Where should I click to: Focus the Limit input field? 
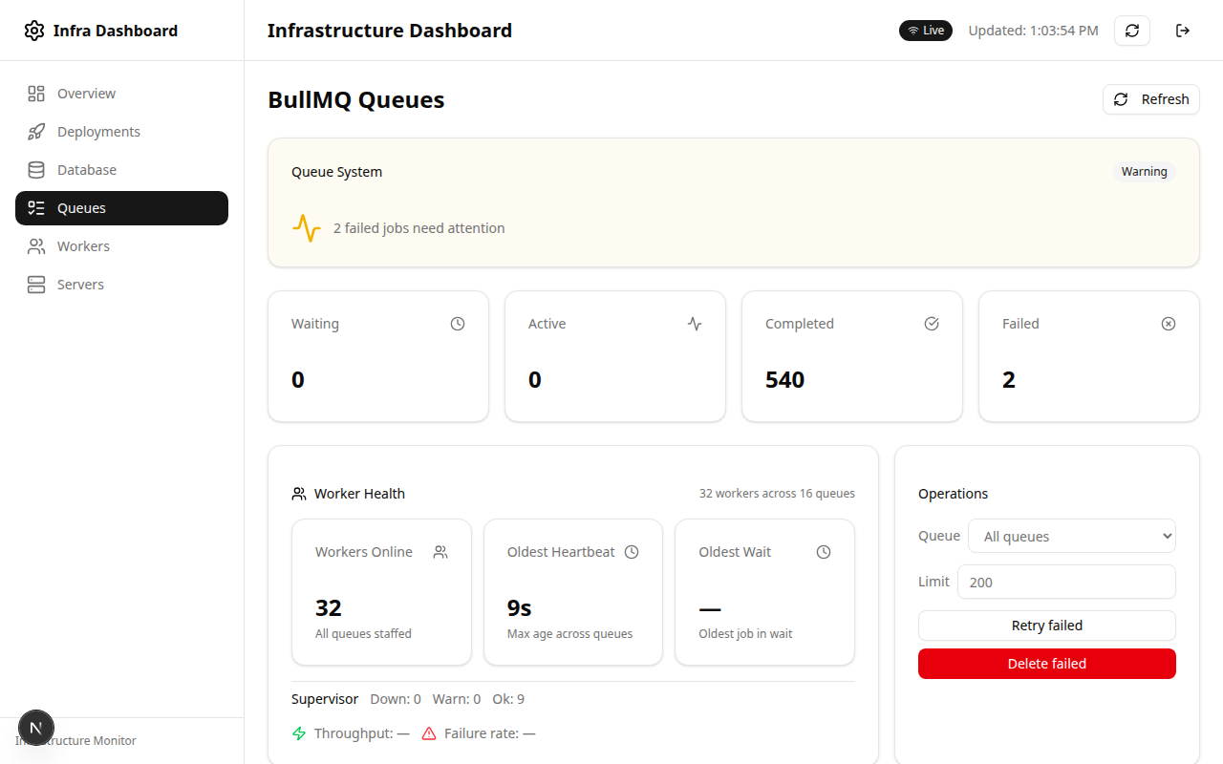point(1066,582)
